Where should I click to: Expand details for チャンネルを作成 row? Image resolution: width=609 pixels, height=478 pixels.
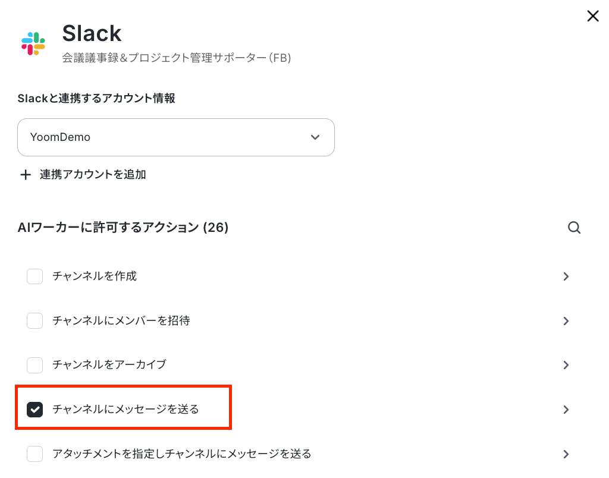(566, 276)
